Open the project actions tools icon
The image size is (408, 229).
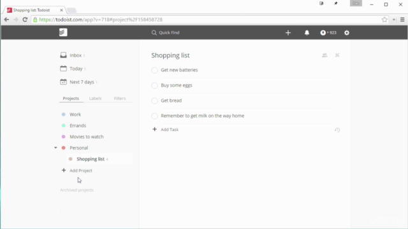(x=337, y=55)
